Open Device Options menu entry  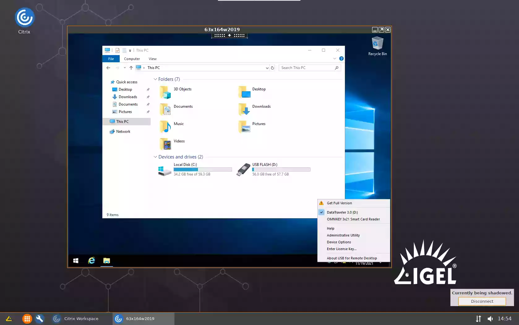point(354,242)
